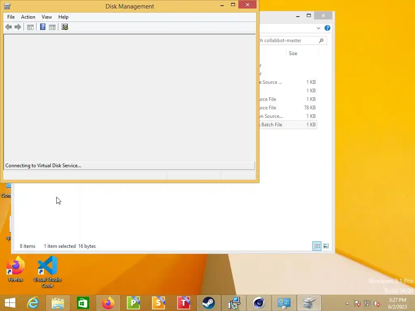Select the 'n Source...' 1 KB row in Explorer

[x=288, y=116]
